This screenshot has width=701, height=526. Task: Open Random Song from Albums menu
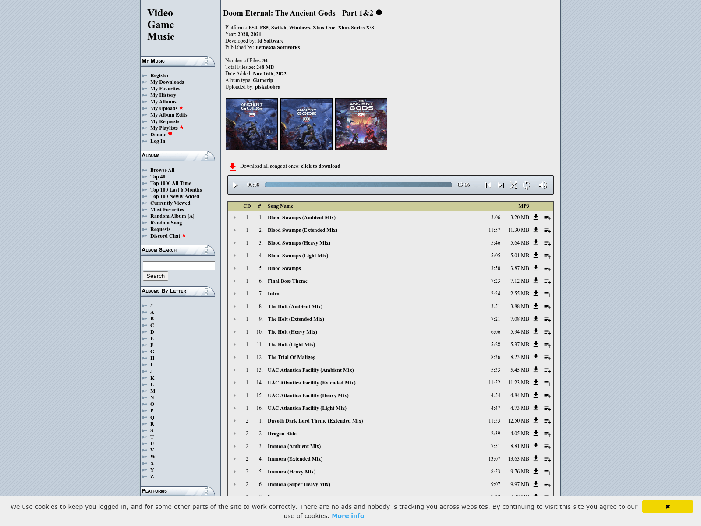(x=166, y=223)
